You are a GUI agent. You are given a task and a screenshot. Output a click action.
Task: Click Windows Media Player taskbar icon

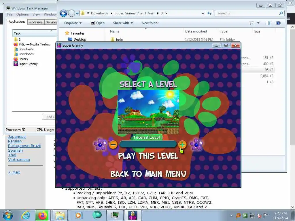pos(78,215)
